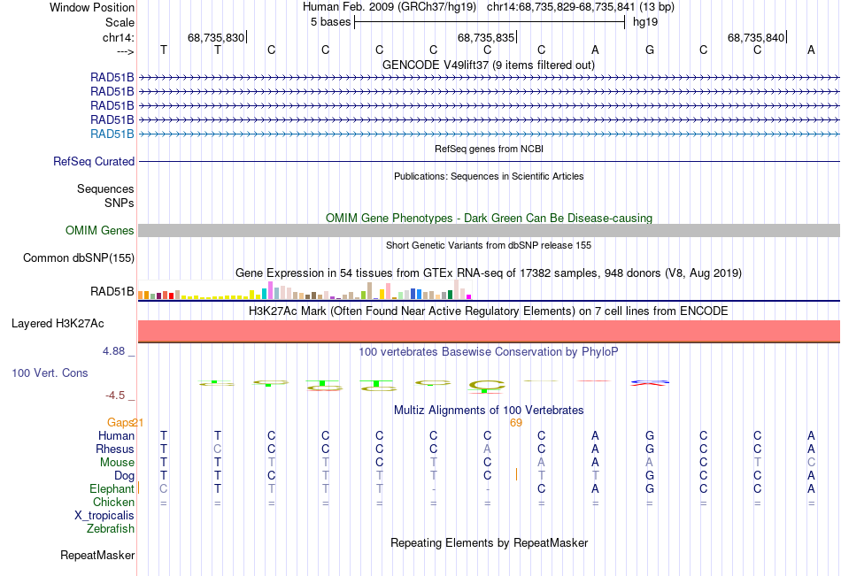Click the -4.5 PhyloP minimum value
841x576 pixels.
(115, 396)
